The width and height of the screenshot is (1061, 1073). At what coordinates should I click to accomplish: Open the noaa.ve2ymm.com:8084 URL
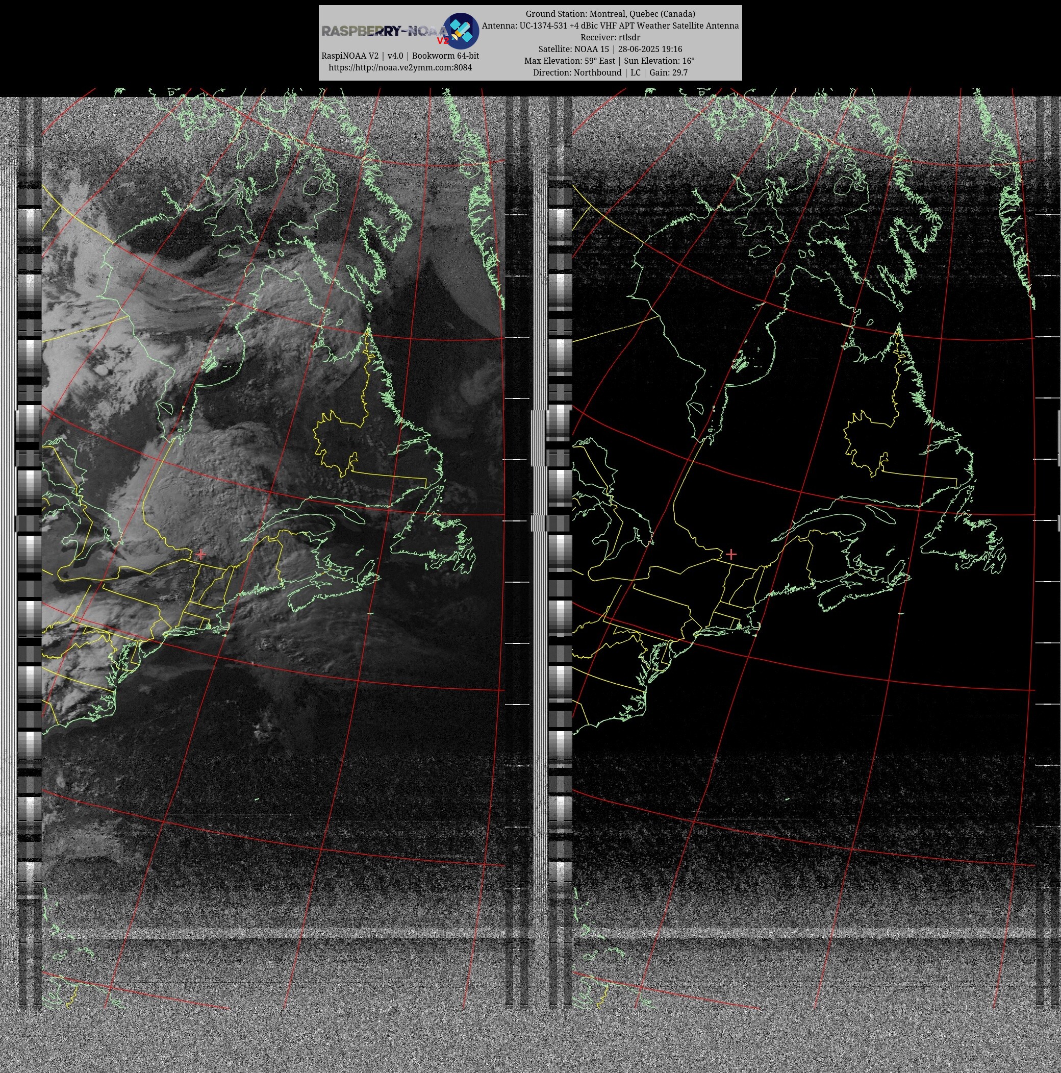coord(400,68)
